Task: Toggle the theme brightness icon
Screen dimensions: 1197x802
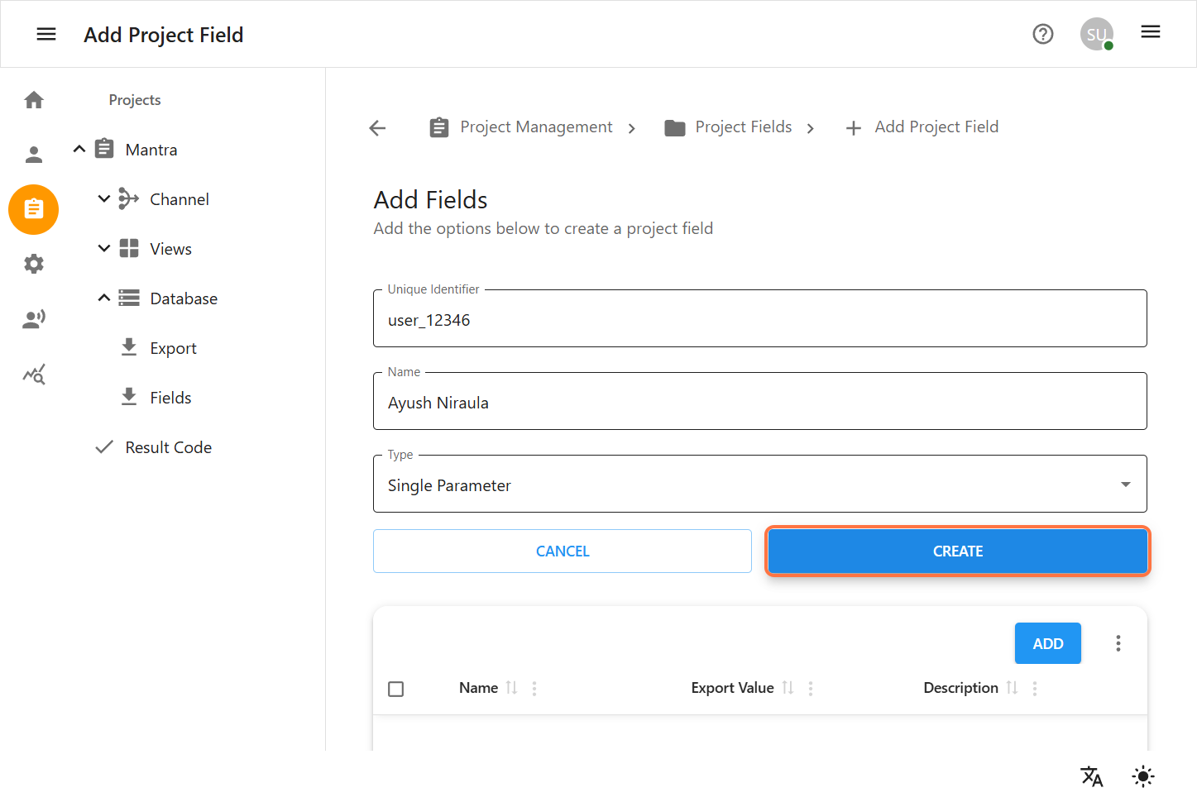Action: [1142, 776]
